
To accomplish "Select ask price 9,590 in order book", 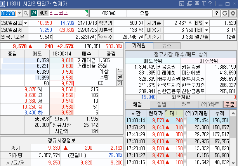I will coord(62,72).
